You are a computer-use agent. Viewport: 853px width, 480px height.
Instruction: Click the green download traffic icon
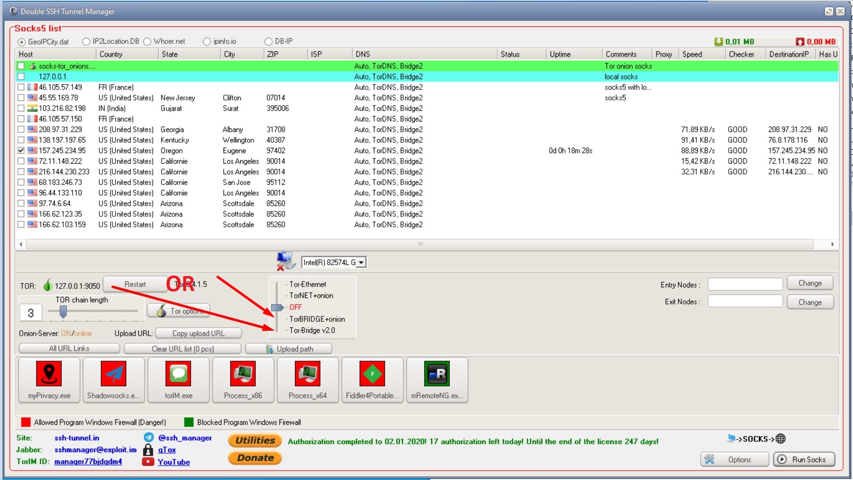(718, 42)
